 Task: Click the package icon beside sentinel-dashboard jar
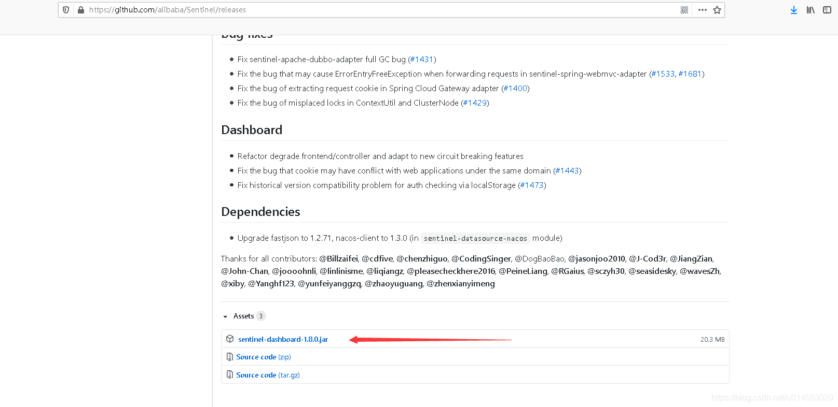point(230,339)
